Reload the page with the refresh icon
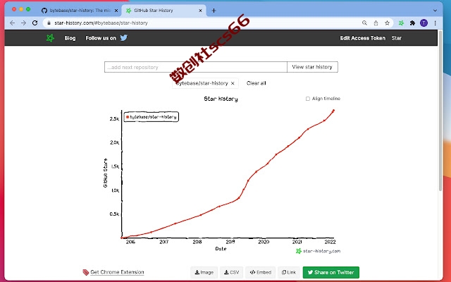Viewport: 451px width, 282px height. pos(35,23)
